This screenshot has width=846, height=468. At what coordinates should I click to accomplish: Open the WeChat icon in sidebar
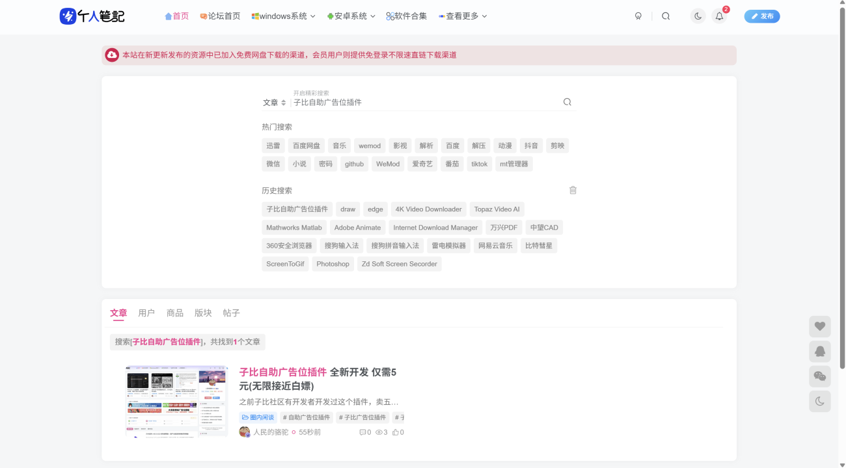[x=819, y=376]
